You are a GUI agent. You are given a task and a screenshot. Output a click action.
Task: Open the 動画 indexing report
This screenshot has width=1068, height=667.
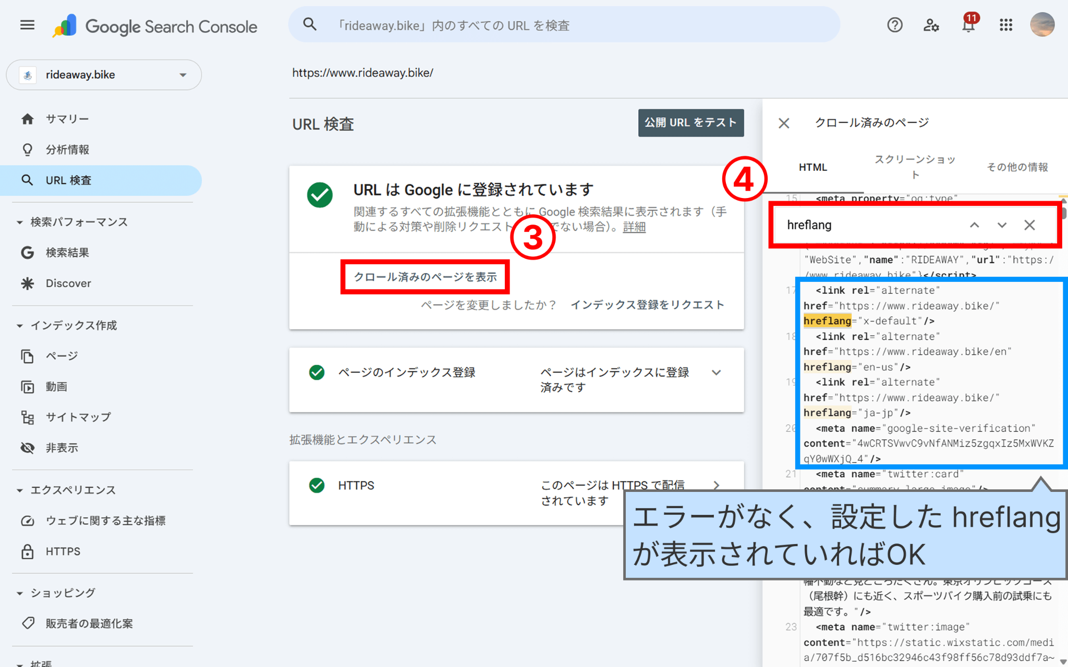(57, 387)
